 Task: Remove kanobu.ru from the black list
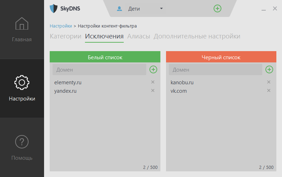click(269, 82)
